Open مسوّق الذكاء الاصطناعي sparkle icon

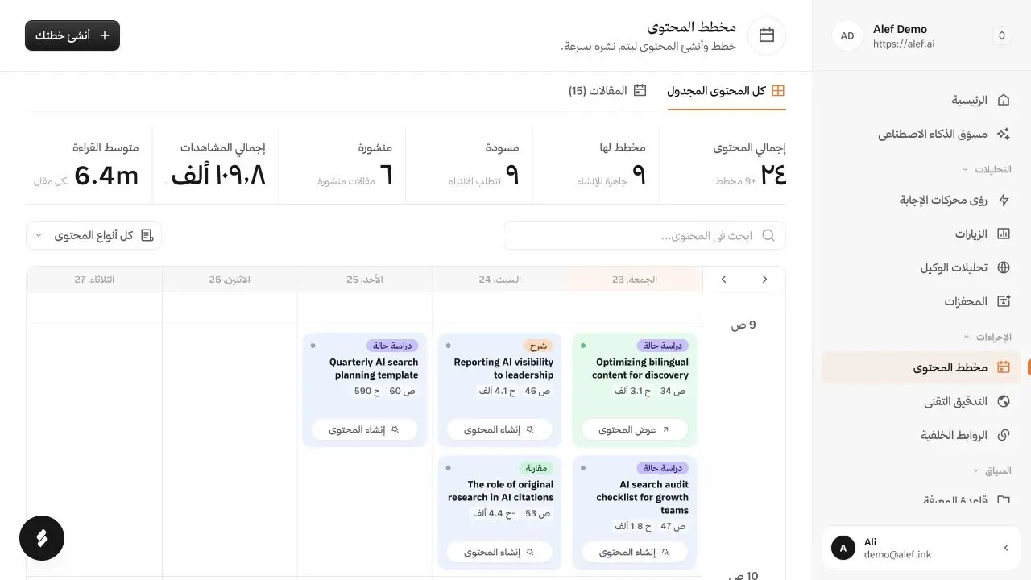point(1004,134)
